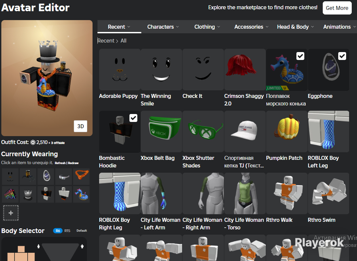Open the Recent tab dropdown
Screen dimensions: 357x261
(x=119, y=27)
